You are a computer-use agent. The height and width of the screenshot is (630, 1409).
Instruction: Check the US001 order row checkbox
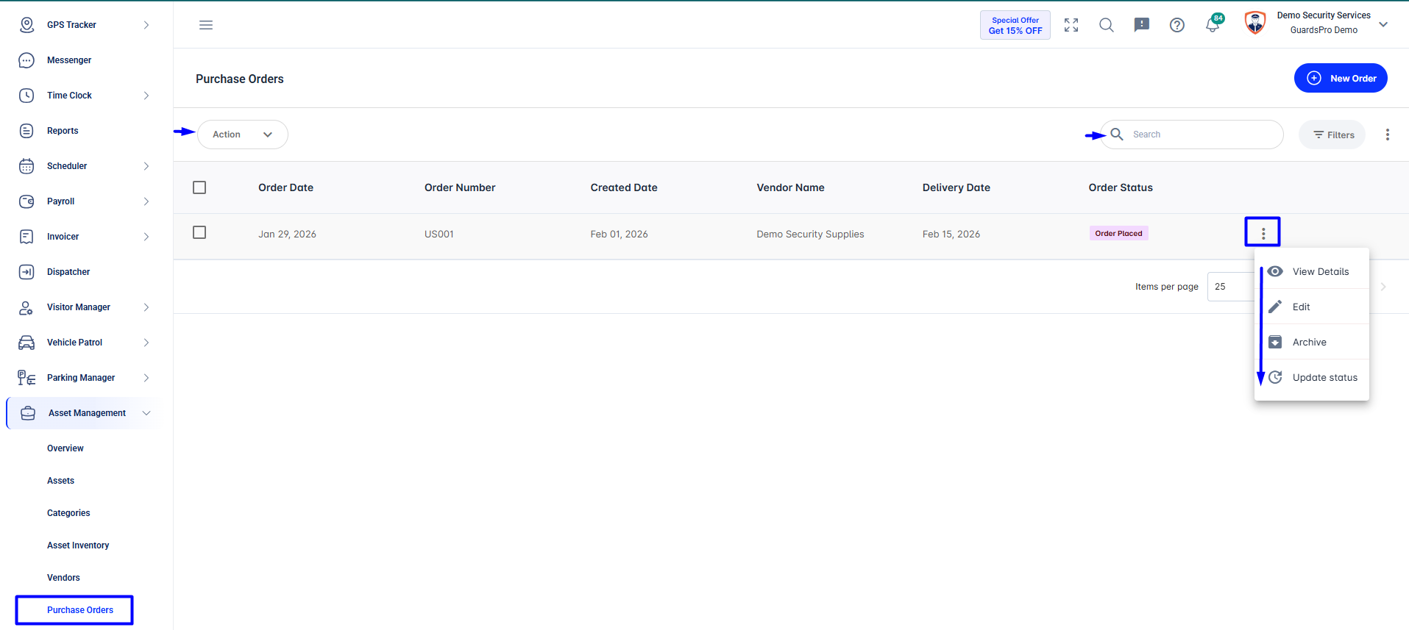pos(199,232)
